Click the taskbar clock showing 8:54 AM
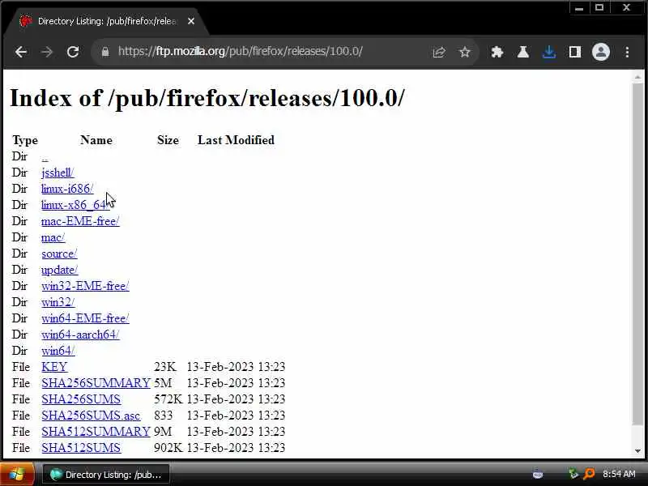Image resolution: width=648 pixels, height=486 pixels. tap(619, 474)
